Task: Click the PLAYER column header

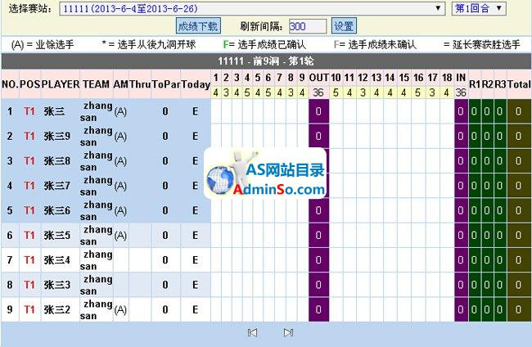Action: [x=61, y=84]
